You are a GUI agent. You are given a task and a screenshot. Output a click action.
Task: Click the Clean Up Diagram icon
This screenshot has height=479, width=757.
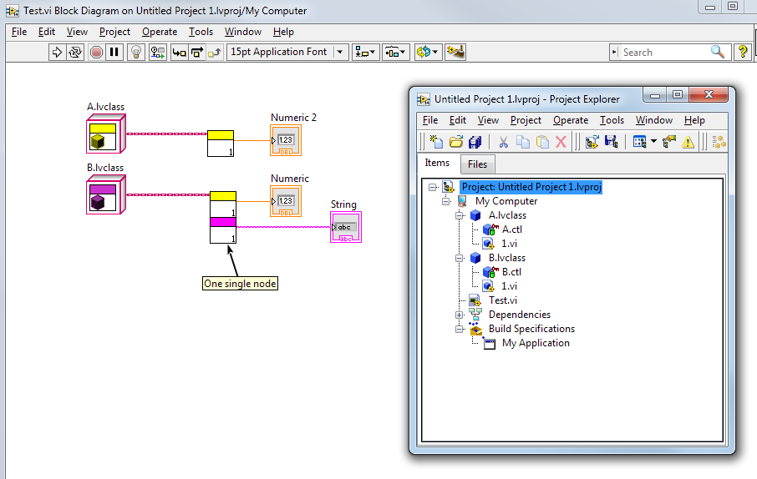(x=455, y=52)
